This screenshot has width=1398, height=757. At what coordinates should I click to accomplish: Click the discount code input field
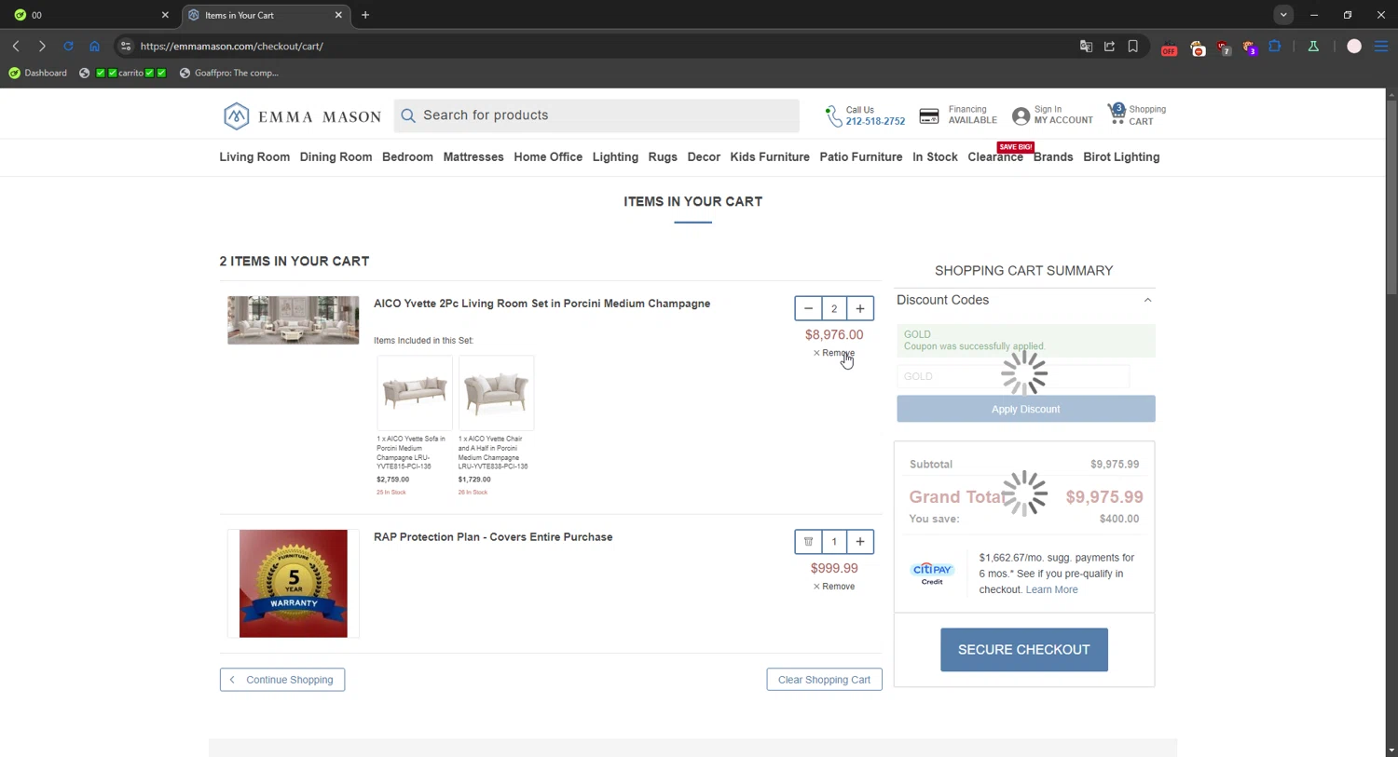tap(1013, 376)
